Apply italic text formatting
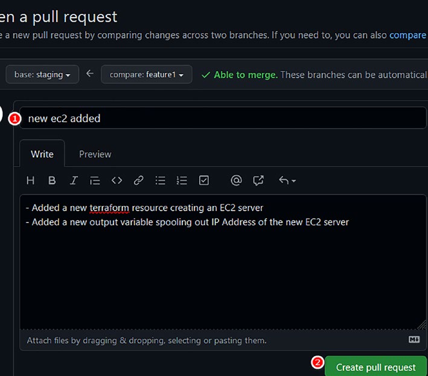The image size is (428, 376). tap(74, 180)
